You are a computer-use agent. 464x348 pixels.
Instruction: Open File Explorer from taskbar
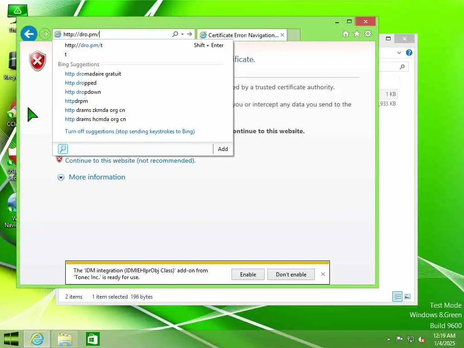[x=65, y=339]
